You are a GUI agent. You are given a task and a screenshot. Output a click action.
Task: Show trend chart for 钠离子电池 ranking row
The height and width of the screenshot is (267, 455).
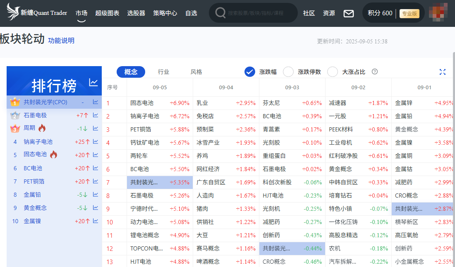pos(96,142)
